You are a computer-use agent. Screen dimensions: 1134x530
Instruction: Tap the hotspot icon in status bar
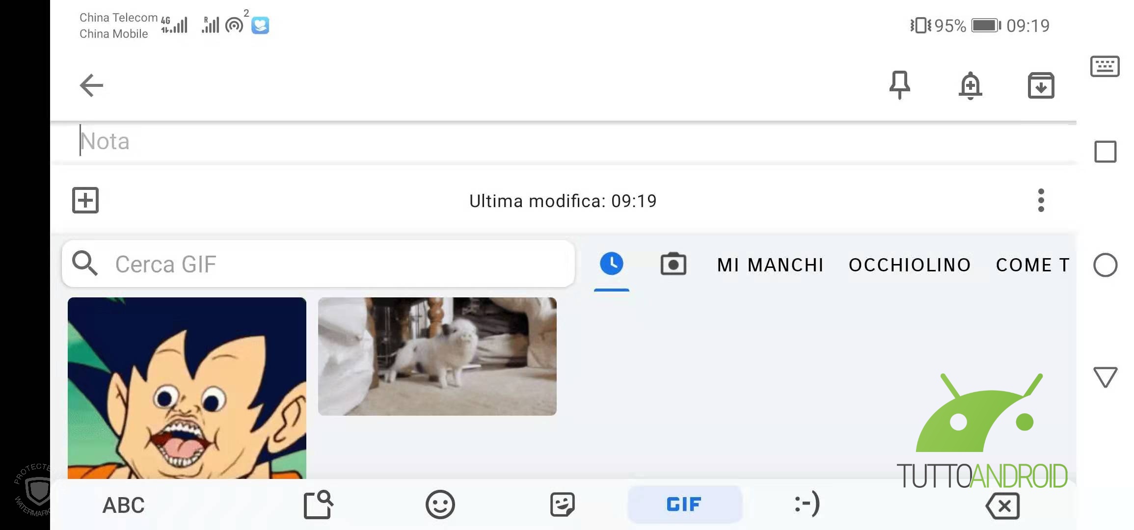(234, 25)
